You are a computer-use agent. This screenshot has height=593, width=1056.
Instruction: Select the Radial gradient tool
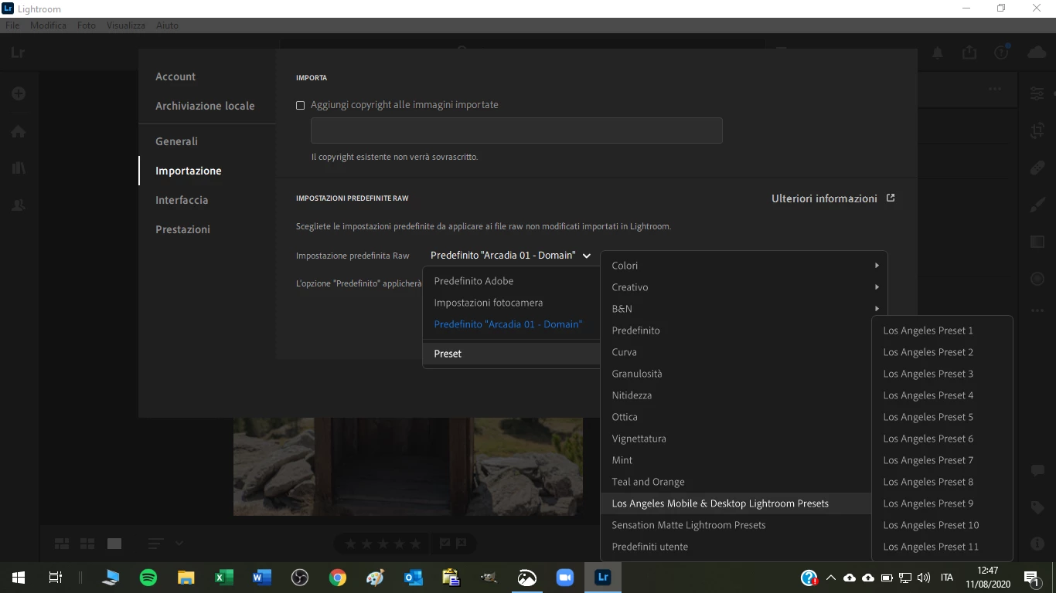pyautogui.click(x=1037, y=279)
